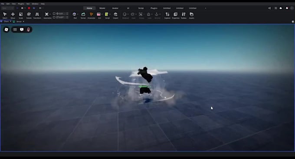Stop the playtest with red button
The image size is (295, 159).
click(29, 8)
